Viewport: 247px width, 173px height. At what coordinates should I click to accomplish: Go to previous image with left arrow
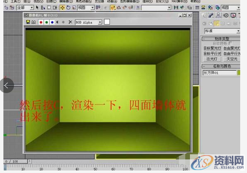point(7,85)
